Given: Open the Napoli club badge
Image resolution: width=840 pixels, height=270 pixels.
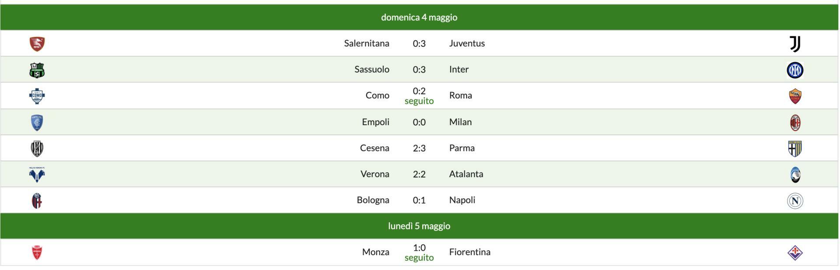Looking at the screenshot, I should [x=795, y=201].
